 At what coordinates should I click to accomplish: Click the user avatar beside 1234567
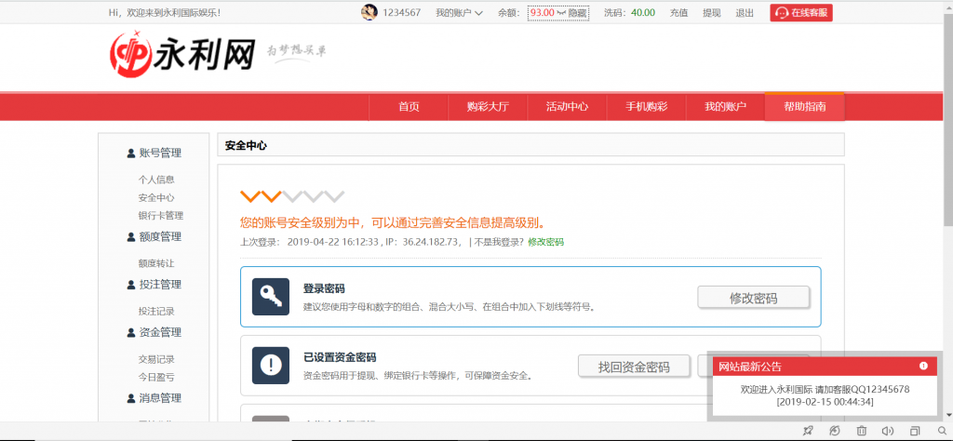pos(369,12)
